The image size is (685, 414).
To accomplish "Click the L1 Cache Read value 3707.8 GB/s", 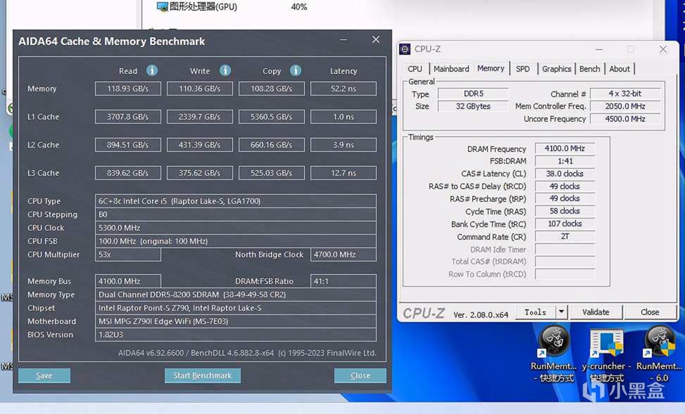I will click(128, 116).
